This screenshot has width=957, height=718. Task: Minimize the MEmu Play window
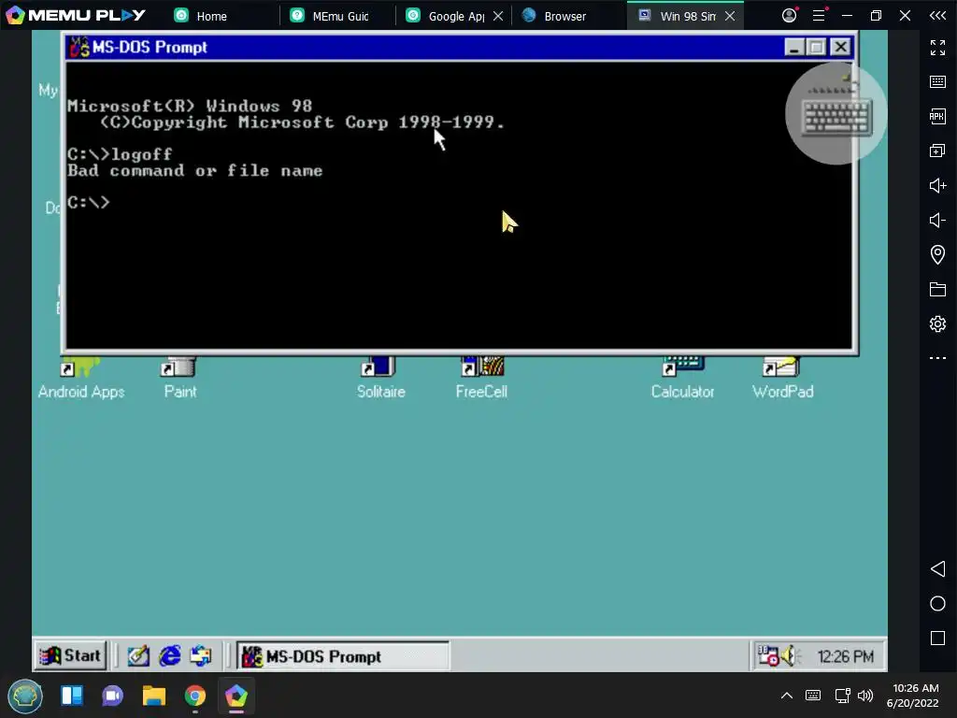point(847,15)
